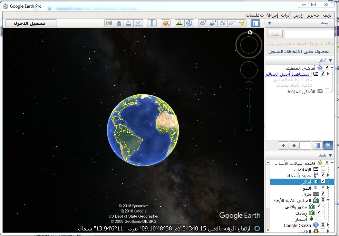Screen dimensions: 339x236
Task: Open the تعليمات Help menu
Action: [x=255, y=15]
